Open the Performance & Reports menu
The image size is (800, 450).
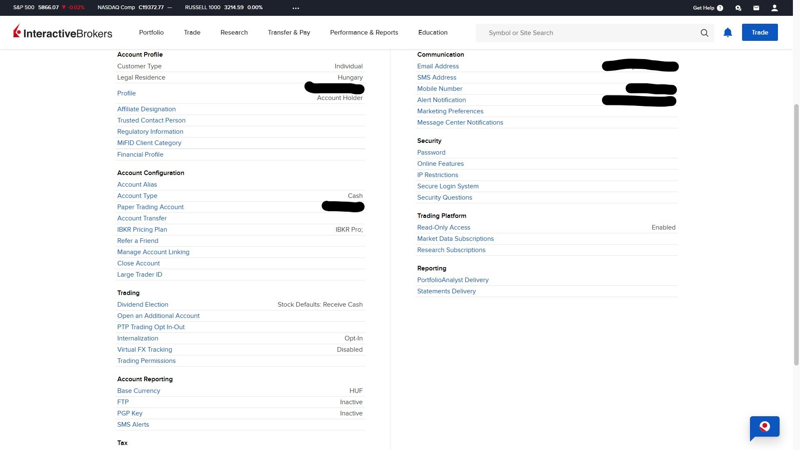click(364, 32)
